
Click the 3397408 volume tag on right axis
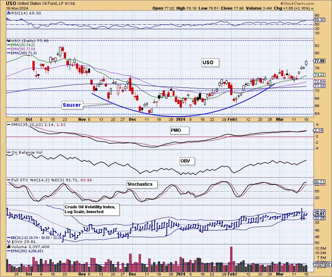click(323, 265)
